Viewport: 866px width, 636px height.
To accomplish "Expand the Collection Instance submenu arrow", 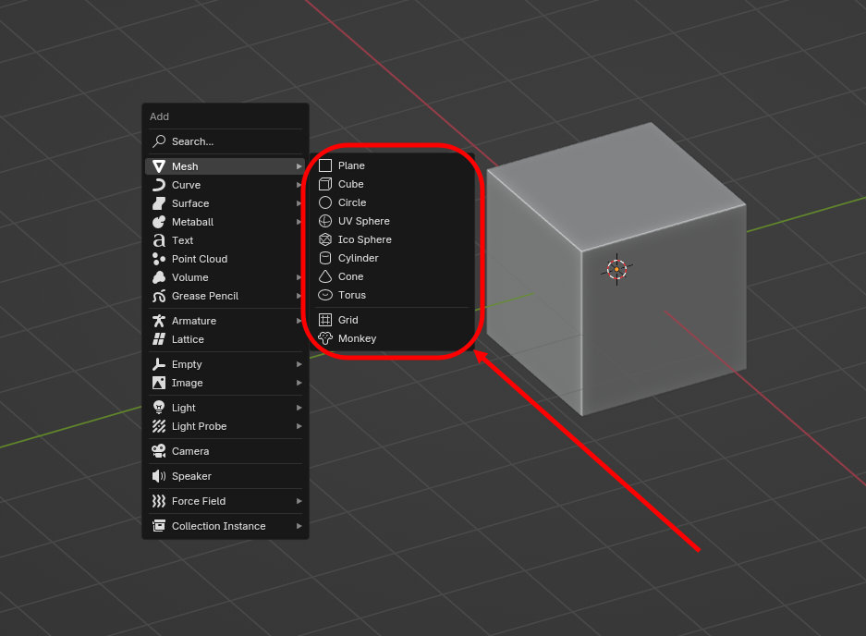I will point(299,526).
